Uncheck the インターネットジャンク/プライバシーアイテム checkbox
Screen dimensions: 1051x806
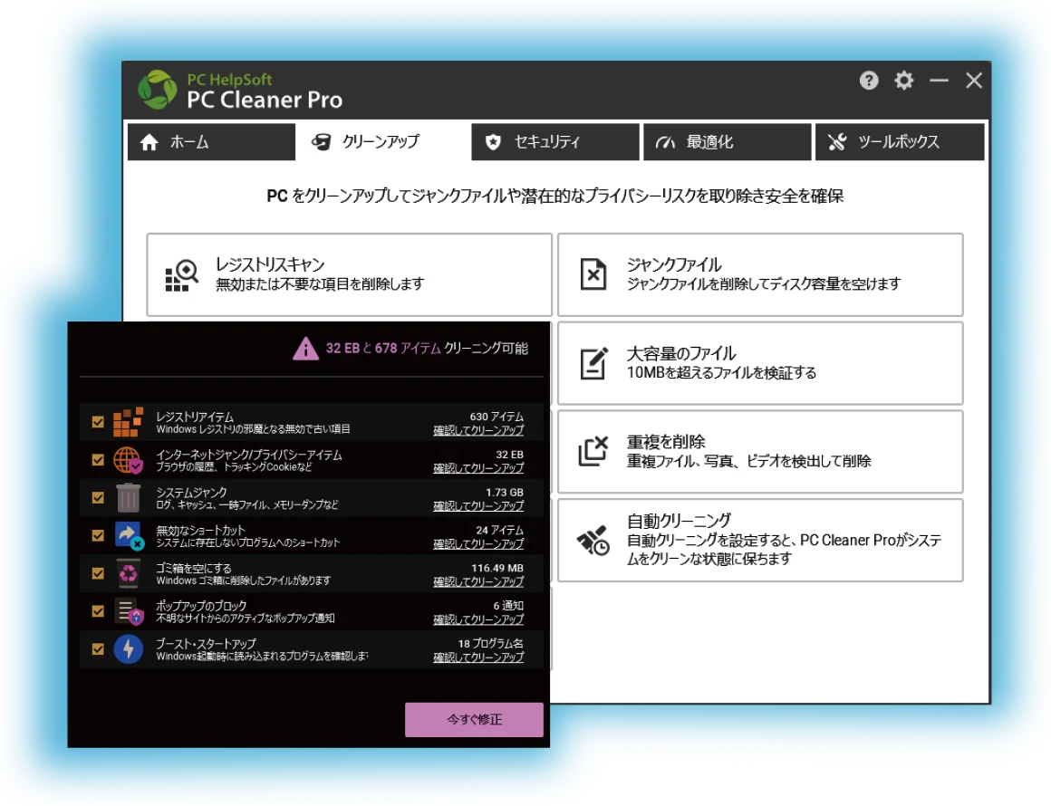[x=98, y=460]
